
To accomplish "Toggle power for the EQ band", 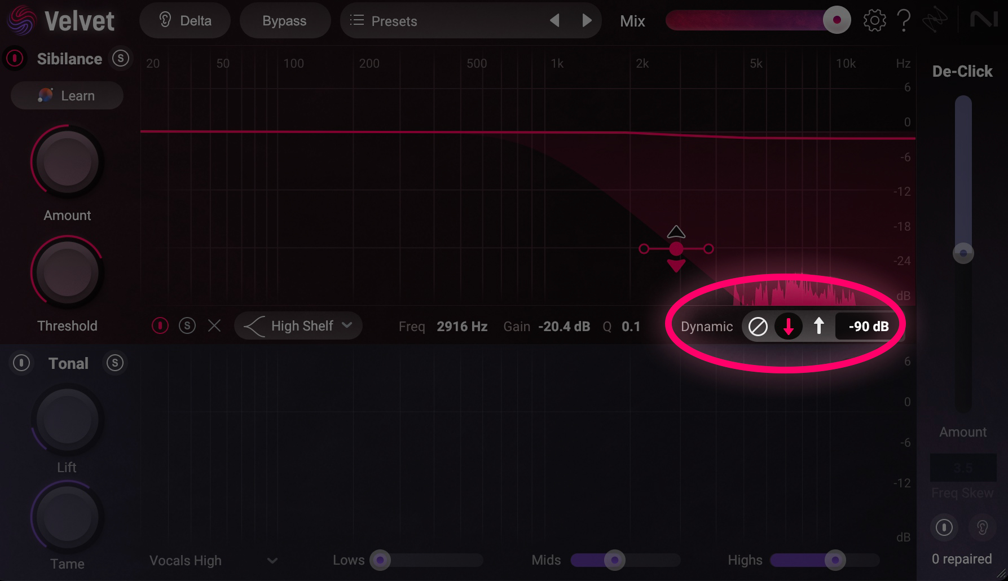I will click(160, 325).
